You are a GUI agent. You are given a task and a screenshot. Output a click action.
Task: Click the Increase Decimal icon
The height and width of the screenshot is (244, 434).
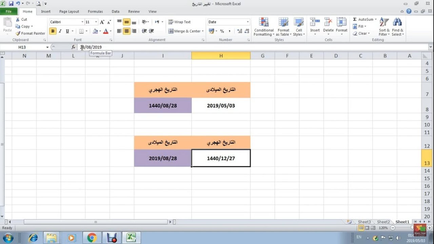tap(240, 31)
